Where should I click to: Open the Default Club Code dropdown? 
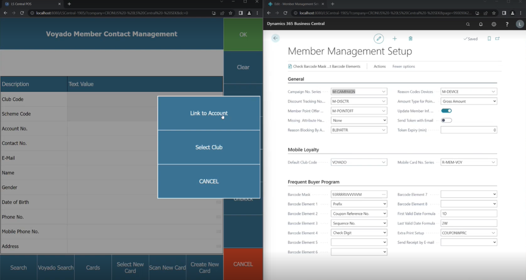383,162
